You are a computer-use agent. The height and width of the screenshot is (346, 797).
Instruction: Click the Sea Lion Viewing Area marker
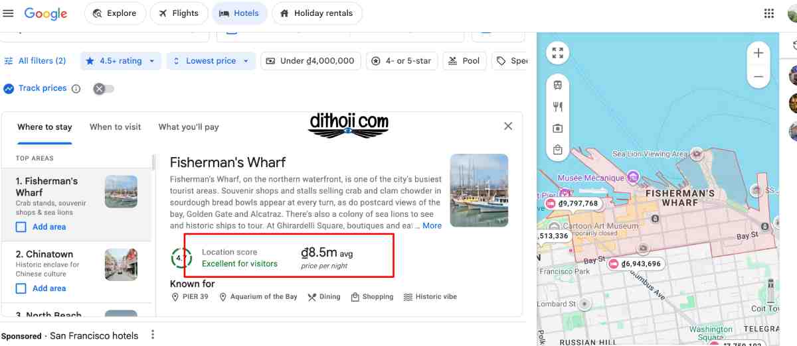click(697, 153)
